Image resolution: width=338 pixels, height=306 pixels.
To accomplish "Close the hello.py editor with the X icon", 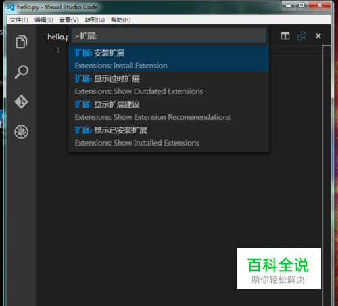I will [318, 36].
